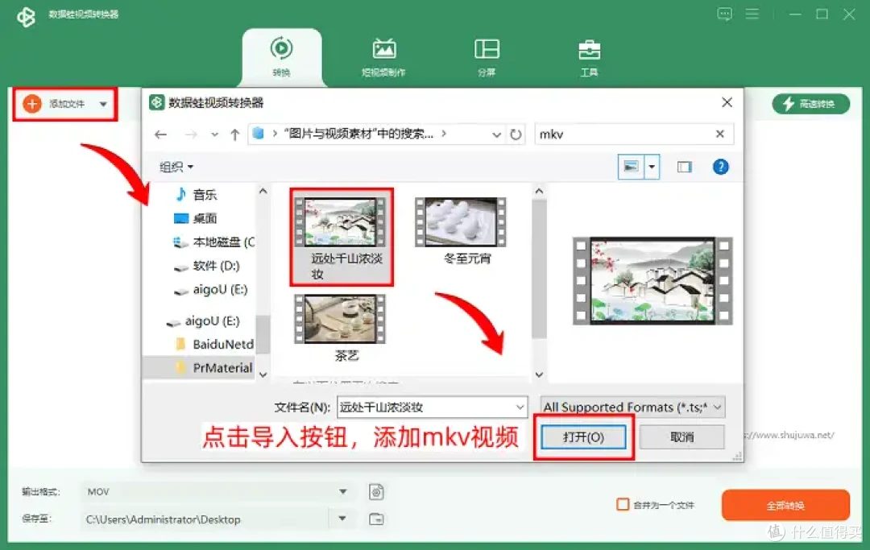Go forward in the file dialog
Image resolution: width=870 pixels, height=550 pixels.
(x=191, y=134)
